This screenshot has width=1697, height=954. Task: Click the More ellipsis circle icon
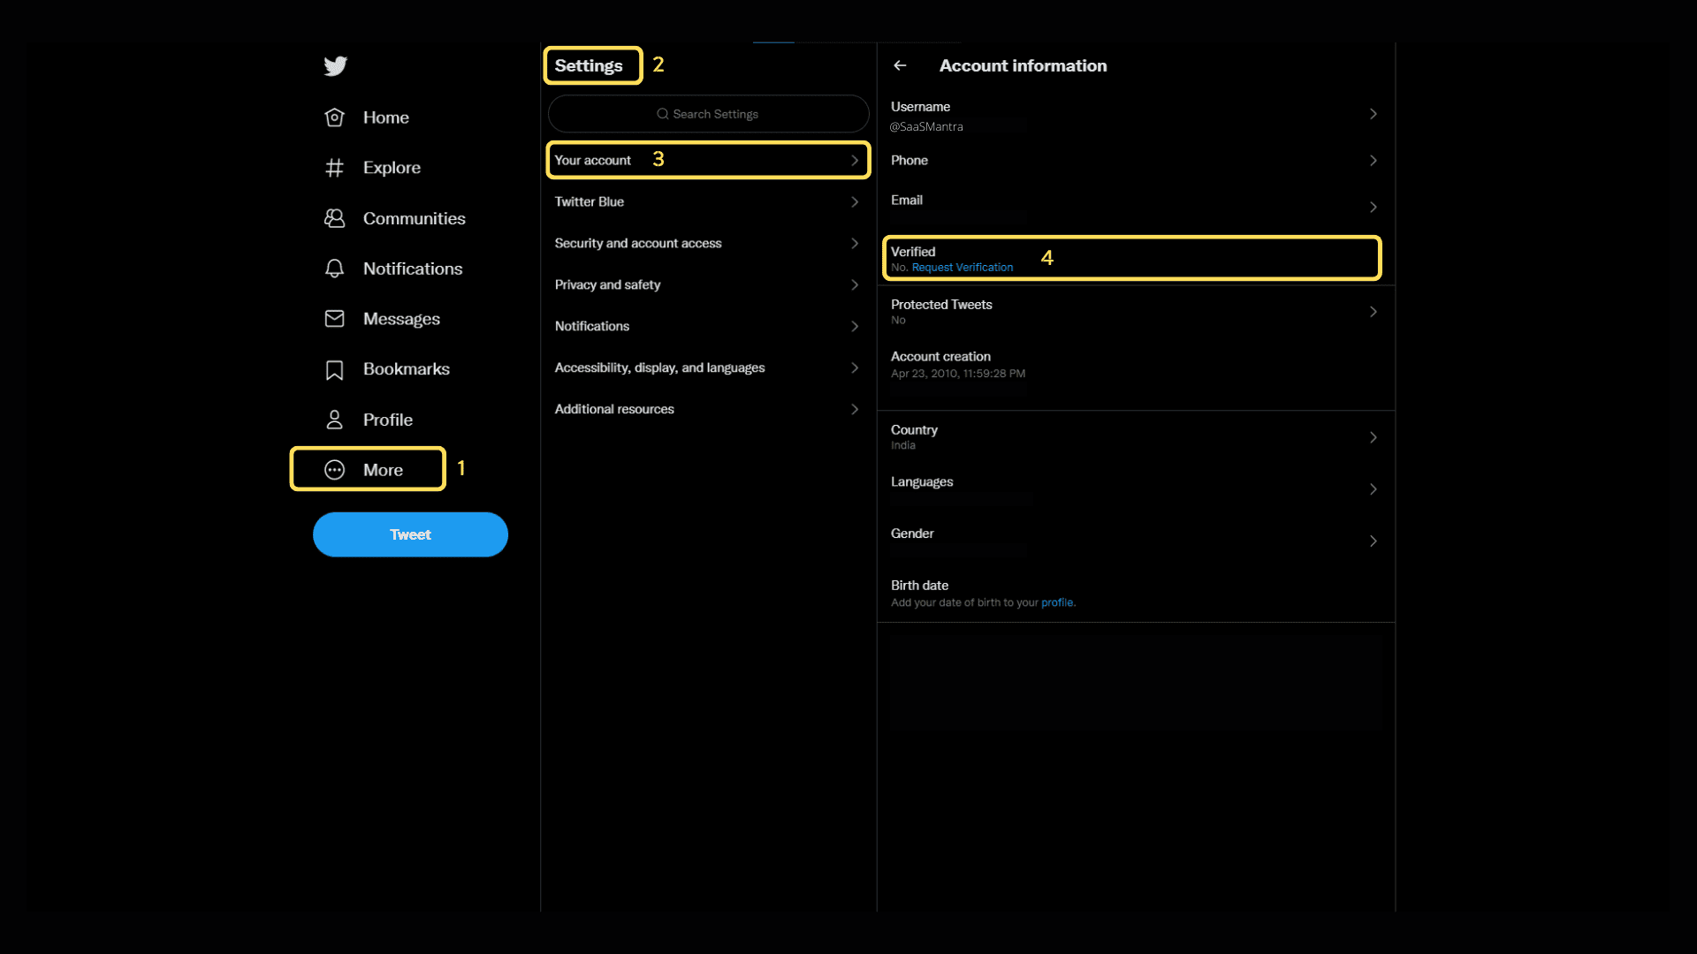tap(334, 470)
